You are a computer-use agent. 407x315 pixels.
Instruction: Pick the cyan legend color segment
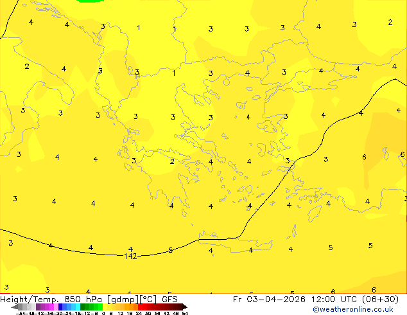[78, 307]
